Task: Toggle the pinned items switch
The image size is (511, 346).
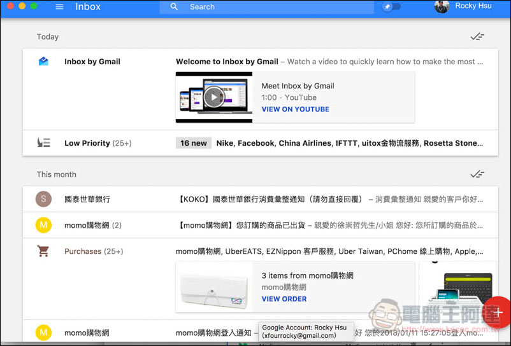Action: point(391,6)
